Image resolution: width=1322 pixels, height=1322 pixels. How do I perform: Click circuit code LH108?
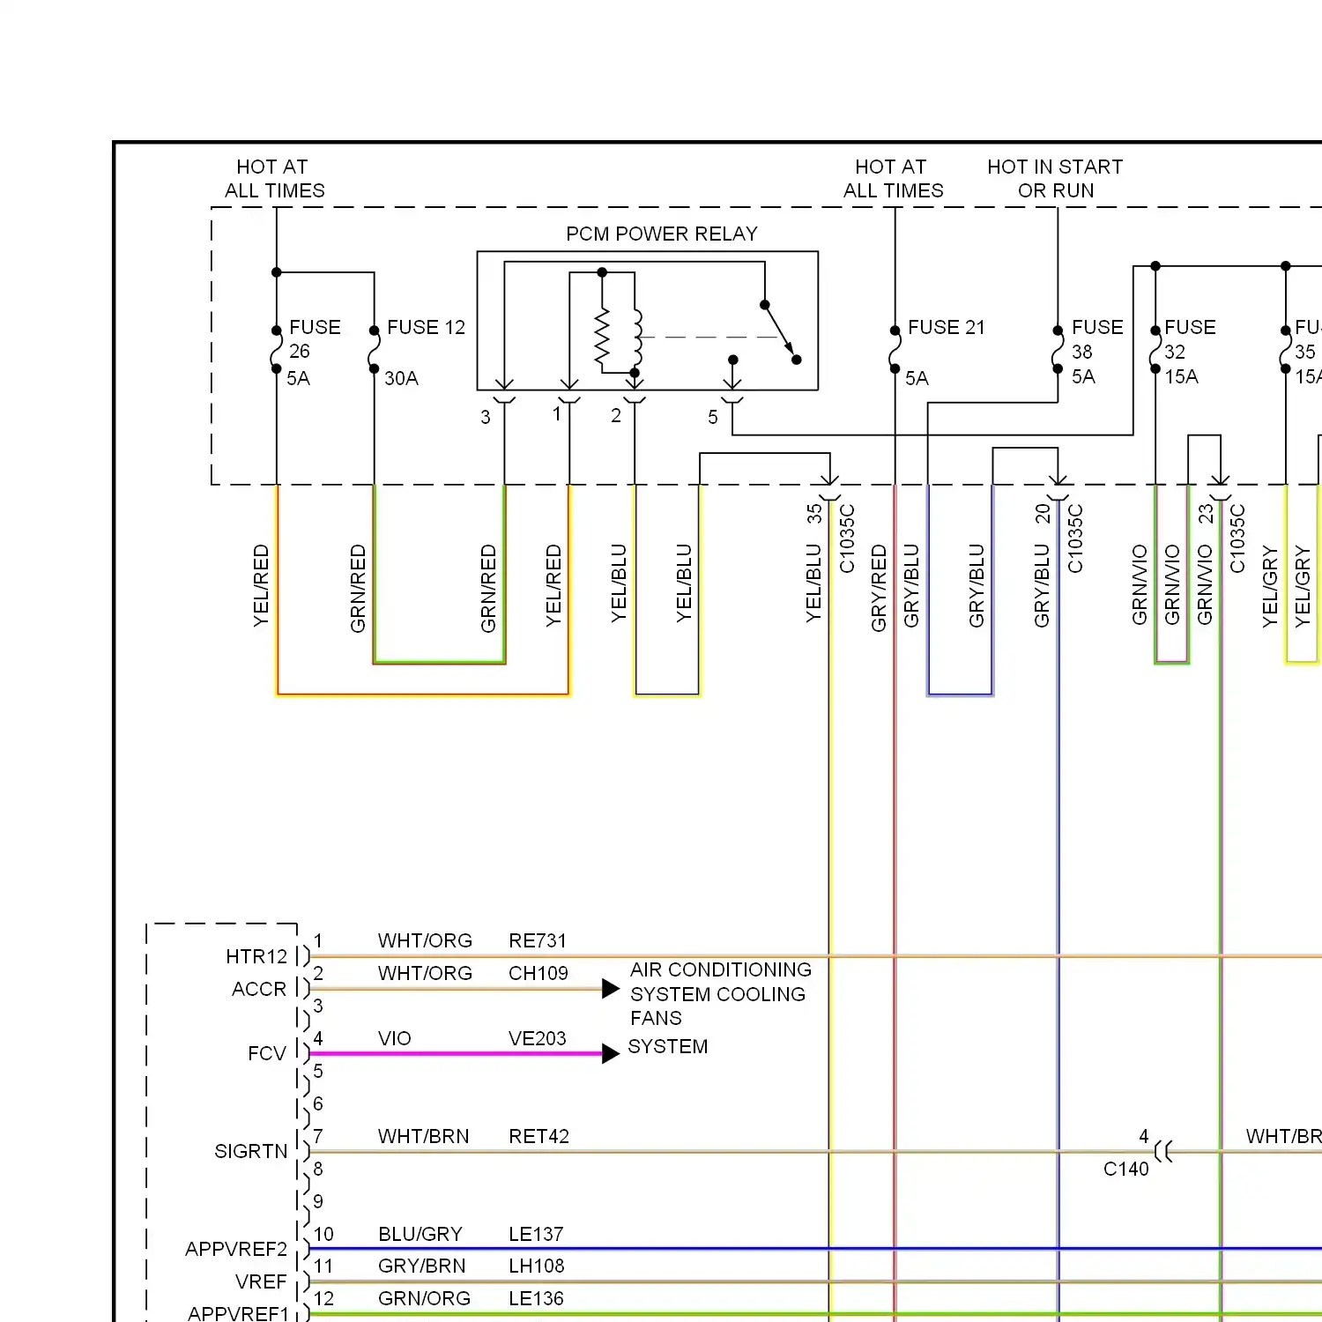coord(537,1266)
